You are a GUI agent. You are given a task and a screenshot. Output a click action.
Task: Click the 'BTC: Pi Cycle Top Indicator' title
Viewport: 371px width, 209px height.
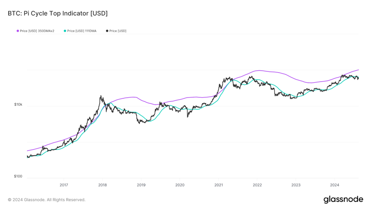click(58, 13)
